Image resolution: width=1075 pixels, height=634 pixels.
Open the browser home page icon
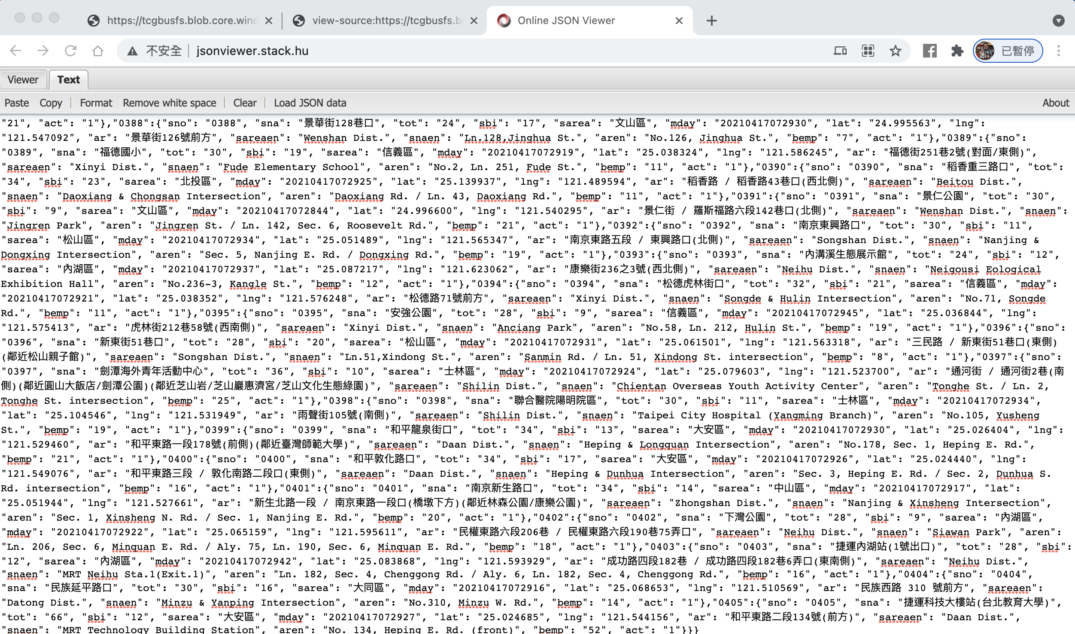[98, 51]
